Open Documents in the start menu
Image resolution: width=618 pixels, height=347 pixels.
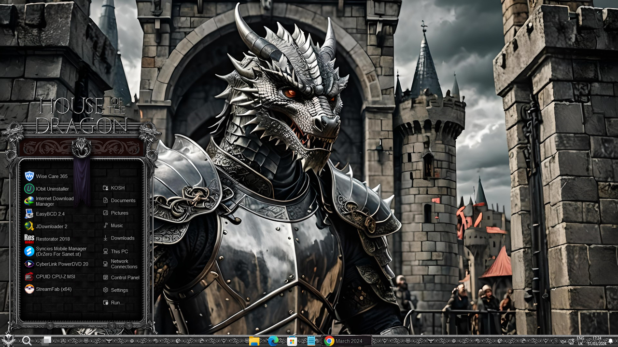click(x=119, y=200)
